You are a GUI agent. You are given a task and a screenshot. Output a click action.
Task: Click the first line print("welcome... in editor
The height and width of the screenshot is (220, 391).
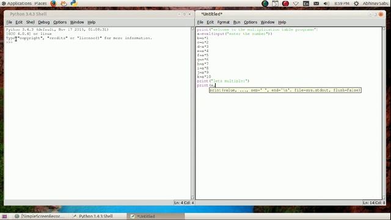257,30
